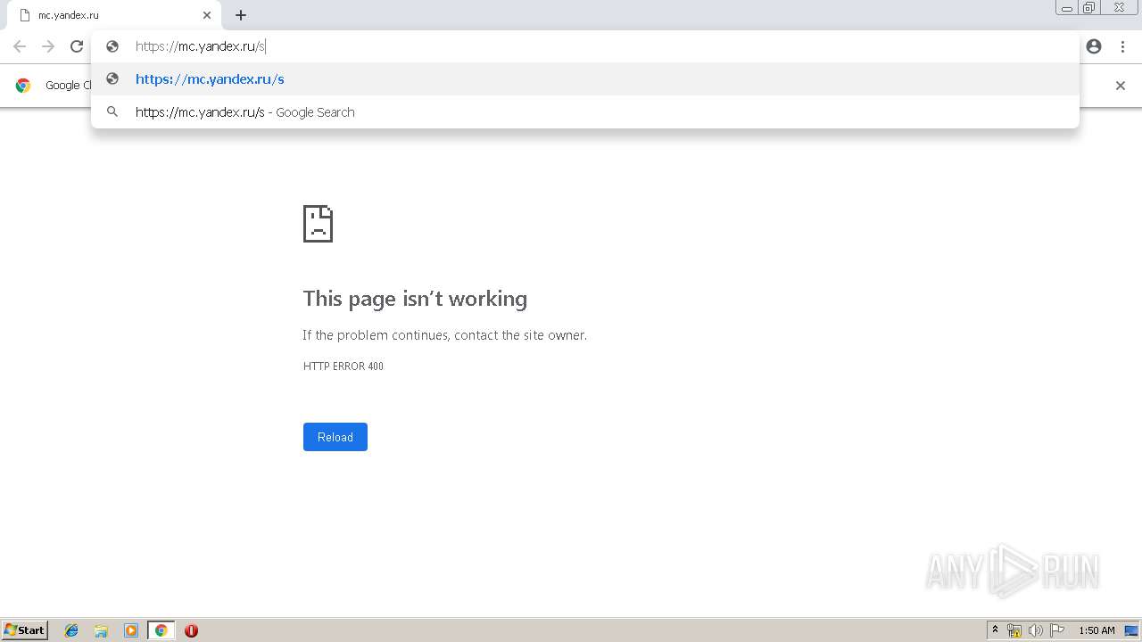Open the Action Center flag icon
The image size is (1142, 642).
[x=1057, y=630]
